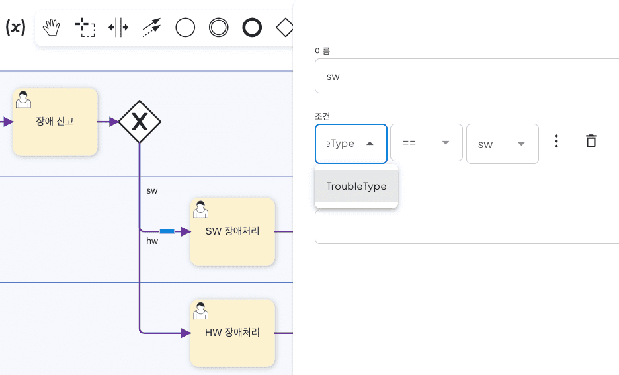Open the == operator dropdown
The width and height of the screenshot is (619, 375).
[427, 142]
